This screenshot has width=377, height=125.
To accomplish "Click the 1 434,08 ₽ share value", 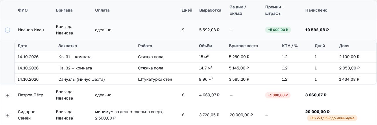I will click(349, 79).
